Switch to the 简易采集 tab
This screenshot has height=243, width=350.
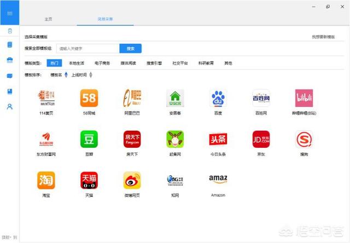(x=105, y=19)
